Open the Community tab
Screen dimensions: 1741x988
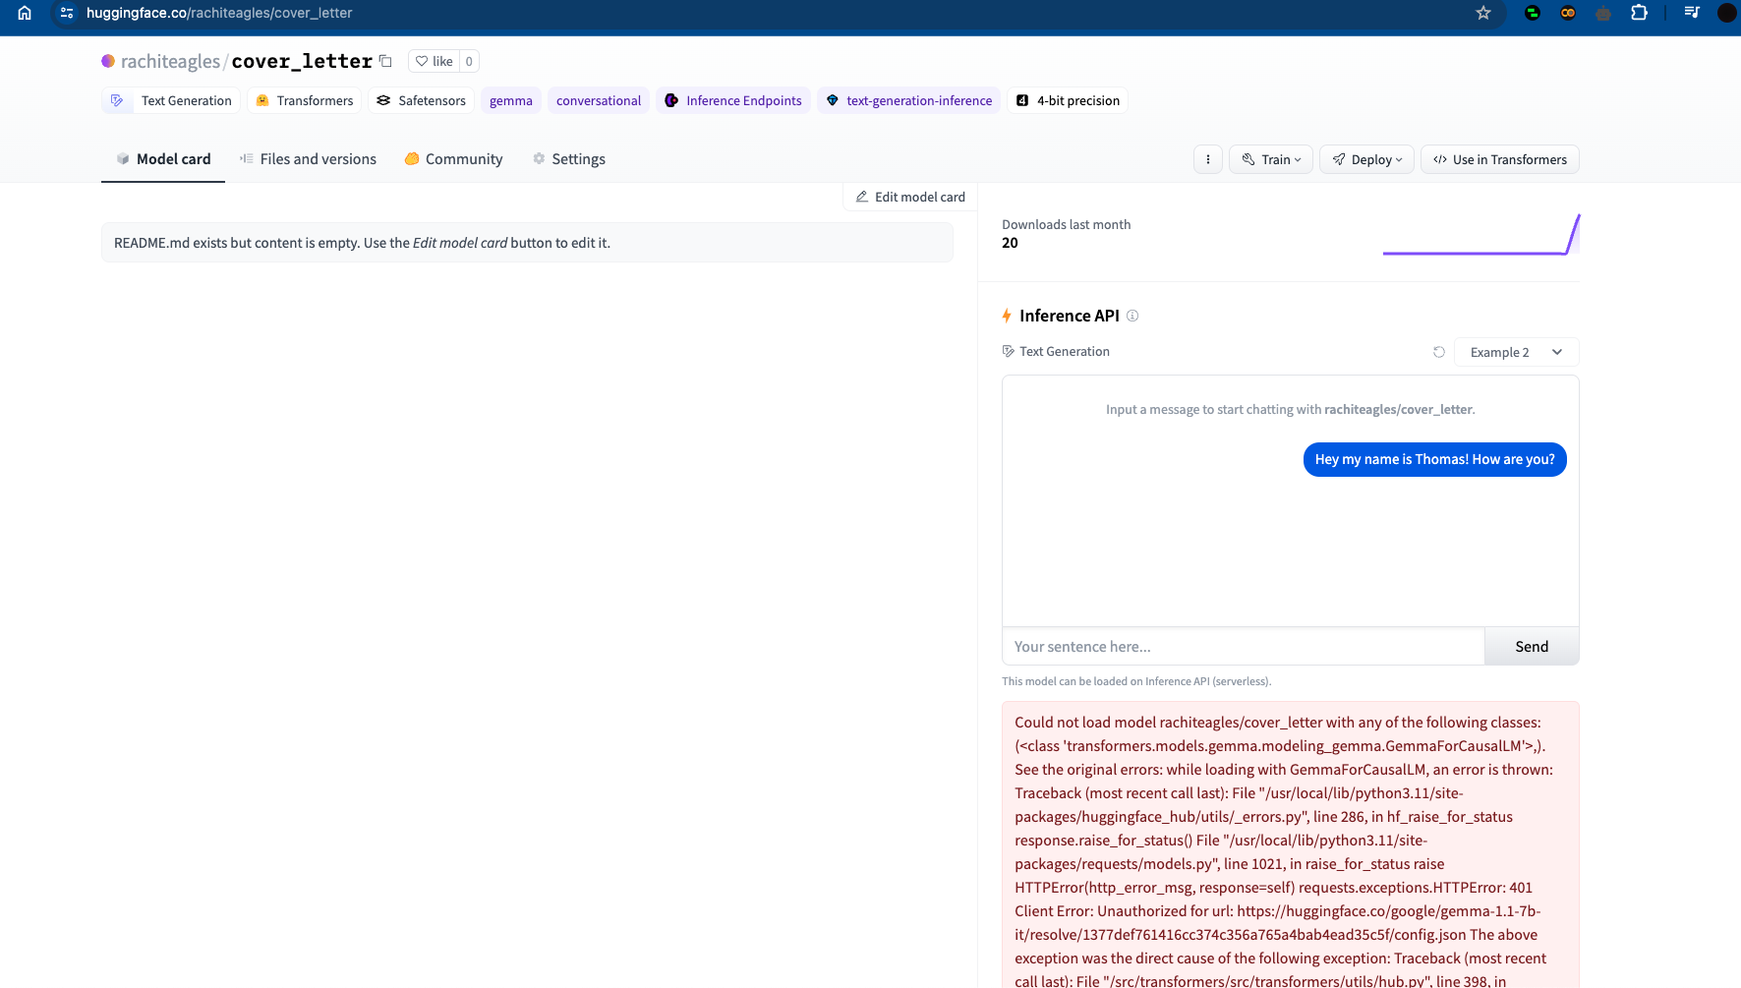(x=453, y=159)
